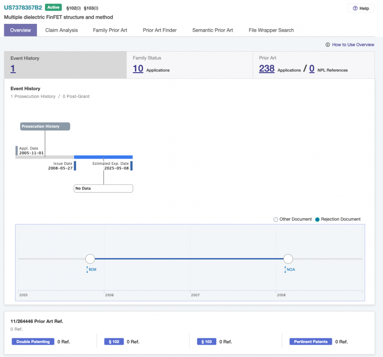Click the §102(0) indicator

click(x=74, y=8)
